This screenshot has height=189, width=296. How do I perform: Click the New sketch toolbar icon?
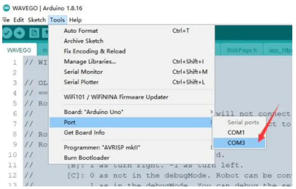pos(34,33)
